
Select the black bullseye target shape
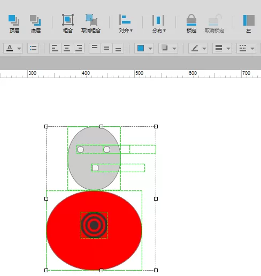click(94, 225)
